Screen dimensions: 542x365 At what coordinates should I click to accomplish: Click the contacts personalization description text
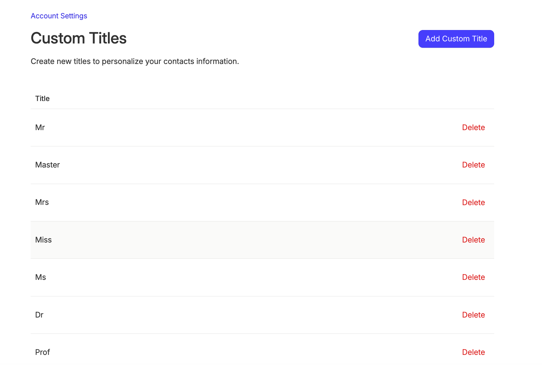(134, 61)
